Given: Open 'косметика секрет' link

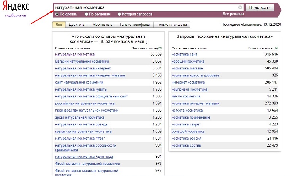Looking at the screenshot, I should pyautogui.click(x=186, y=124).
